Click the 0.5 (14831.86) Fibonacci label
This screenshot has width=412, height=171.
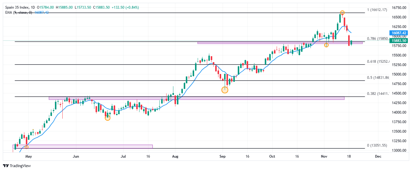[x=378, y=77]
